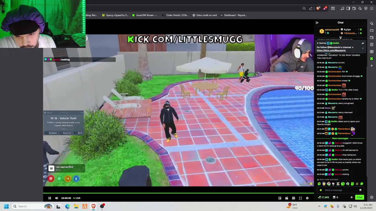Open bookmarks icon in Brave sidebar
376x211 pixels.
(x=372, y=45)
